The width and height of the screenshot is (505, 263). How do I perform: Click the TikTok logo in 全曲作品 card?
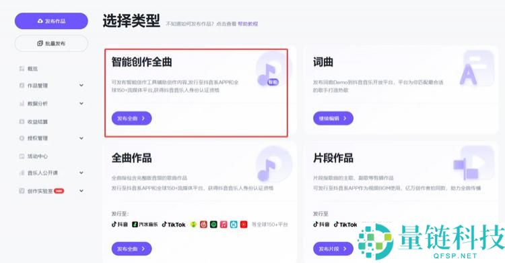point(174,225)
